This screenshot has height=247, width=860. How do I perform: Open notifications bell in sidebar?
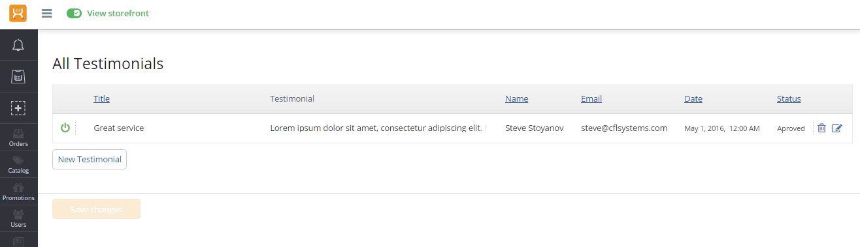point(18,45)
